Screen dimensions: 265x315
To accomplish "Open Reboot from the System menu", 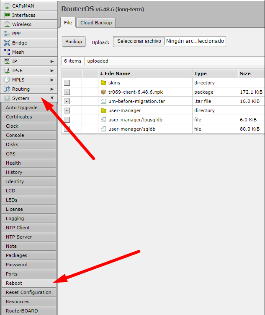I will [x=14, y=283].
